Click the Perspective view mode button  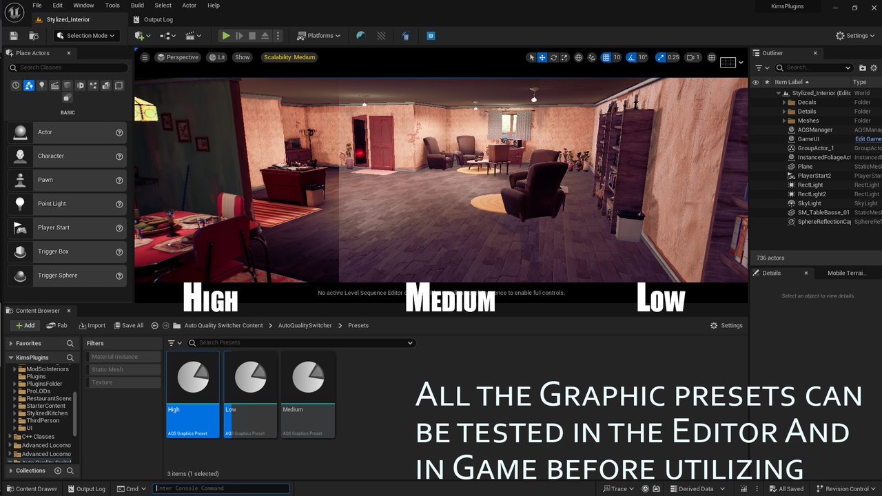[x=177, y=57]
